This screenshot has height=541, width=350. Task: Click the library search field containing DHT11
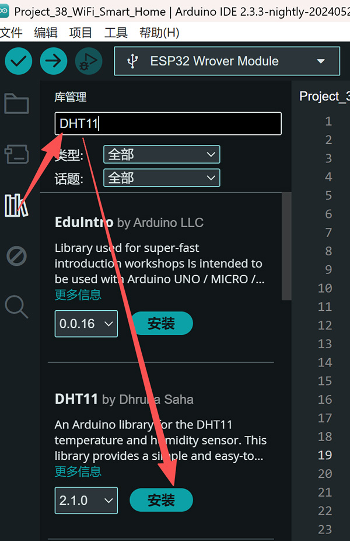pyautogui.click(x=168, y=123)
